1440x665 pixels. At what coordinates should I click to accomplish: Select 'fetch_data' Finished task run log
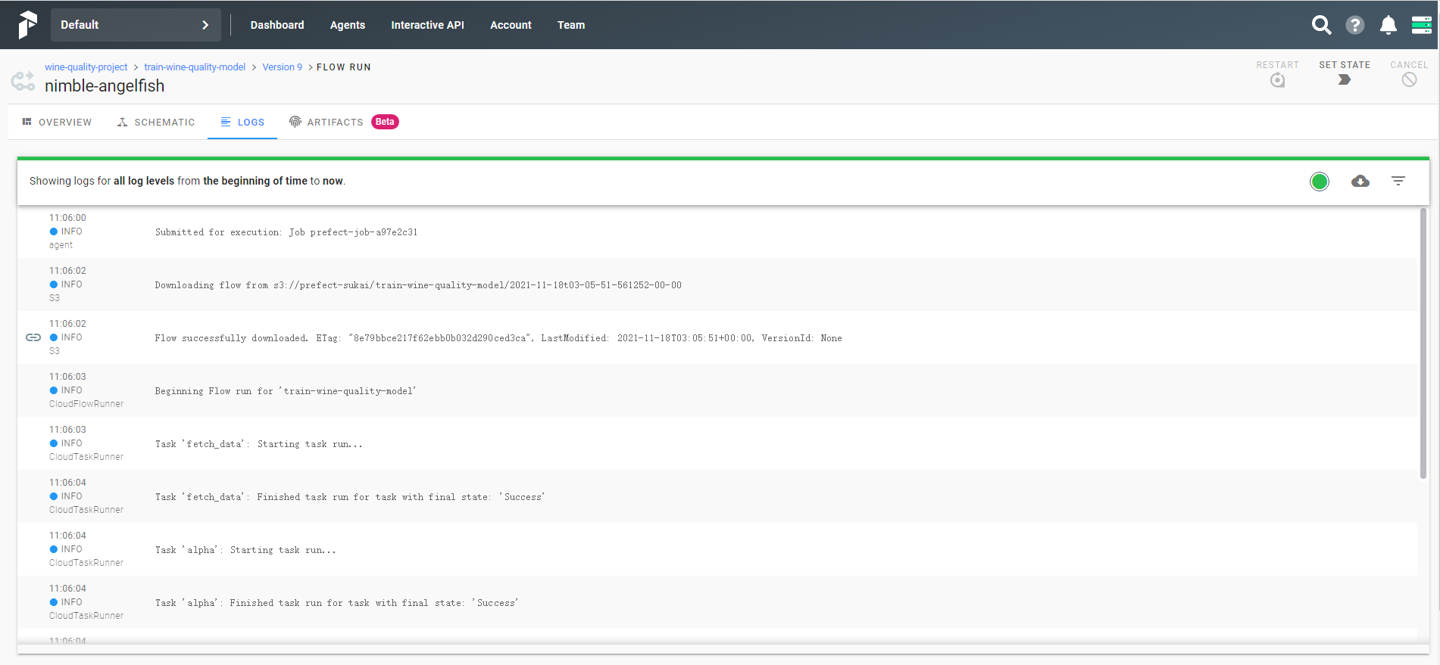[350, 497]
